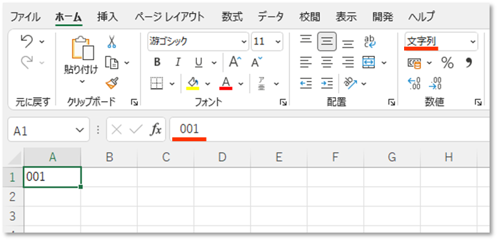Open Merge and Center dropdown arrow
The image size is (498, 241).
384,63
